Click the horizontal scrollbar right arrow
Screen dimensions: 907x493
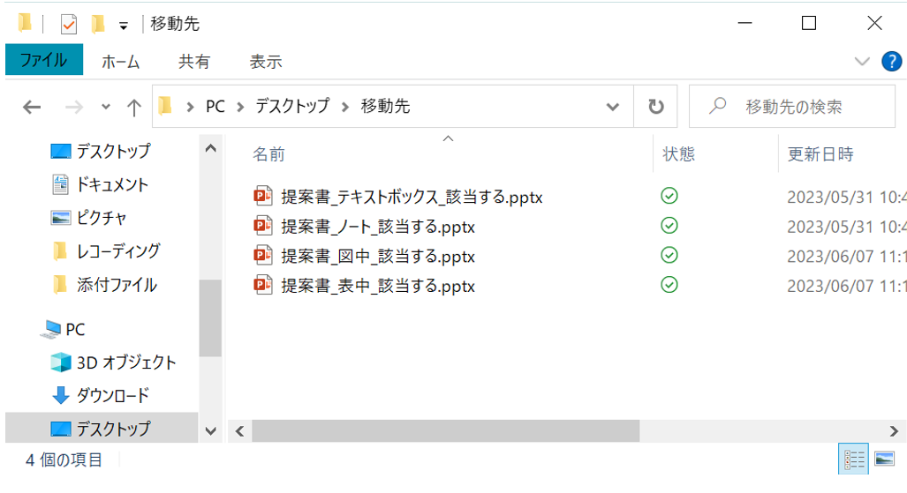(x=894, y=431)
